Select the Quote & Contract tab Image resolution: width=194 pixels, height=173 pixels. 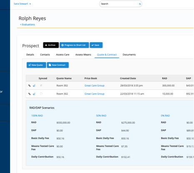pyautogui.click(x=107, y=55)
